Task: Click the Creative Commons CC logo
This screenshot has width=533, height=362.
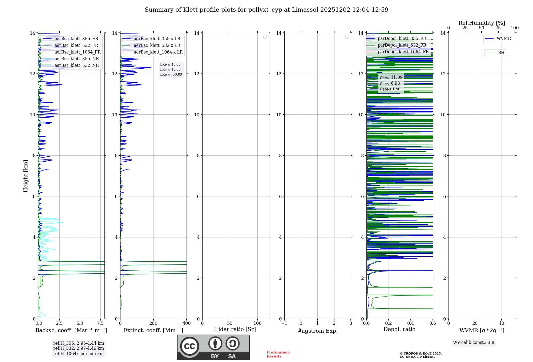Action: point(189,346)
